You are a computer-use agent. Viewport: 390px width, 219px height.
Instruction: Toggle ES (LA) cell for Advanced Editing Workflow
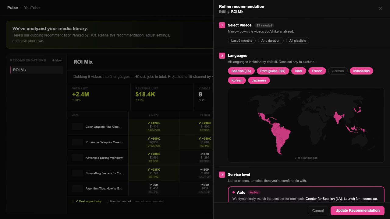pos(154,158)
